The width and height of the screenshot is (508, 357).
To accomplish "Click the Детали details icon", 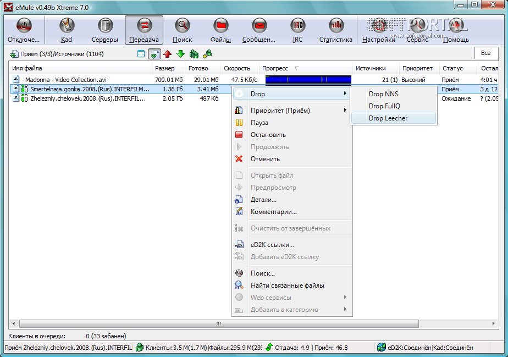I will 239,200.
